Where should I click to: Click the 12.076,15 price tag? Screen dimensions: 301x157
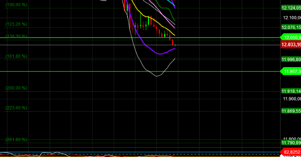pos(291,27)
